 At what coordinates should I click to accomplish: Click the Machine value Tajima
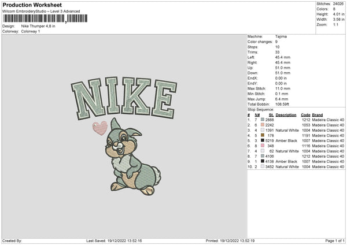pos(281,36)
